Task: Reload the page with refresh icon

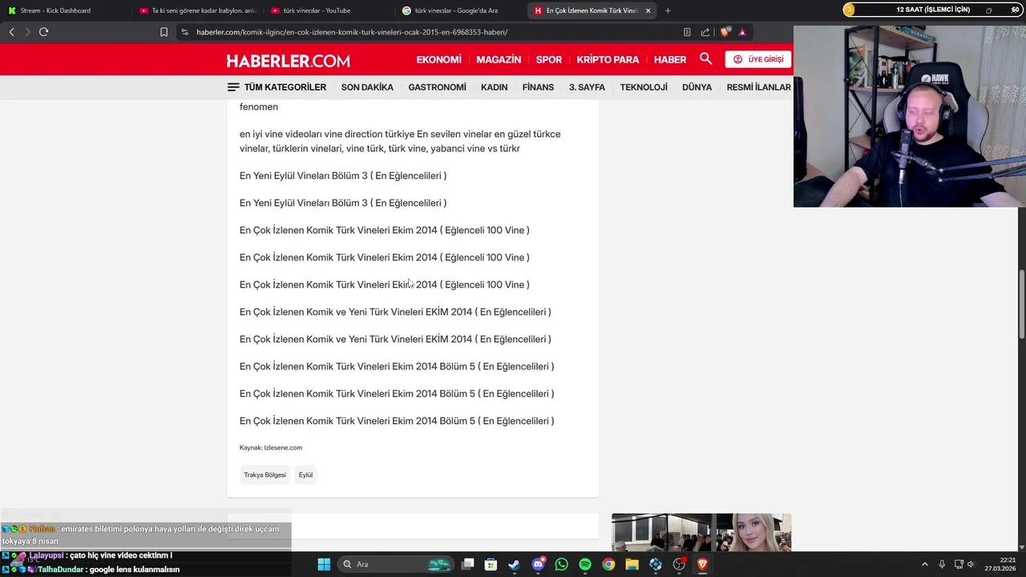Action: 43,32
